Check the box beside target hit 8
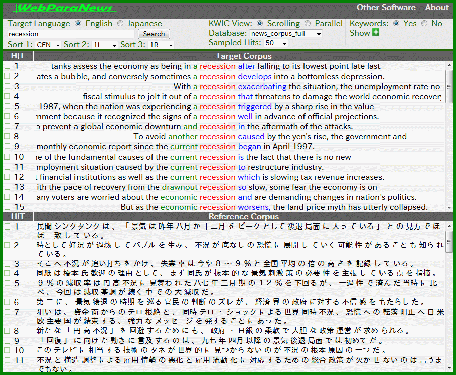This screenshot has height=375, width=456. pos(7,136)
